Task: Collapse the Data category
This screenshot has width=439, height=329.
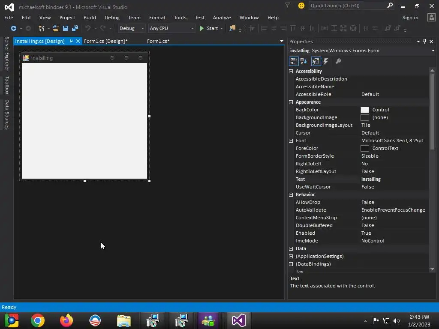Action: coord(291,249)
